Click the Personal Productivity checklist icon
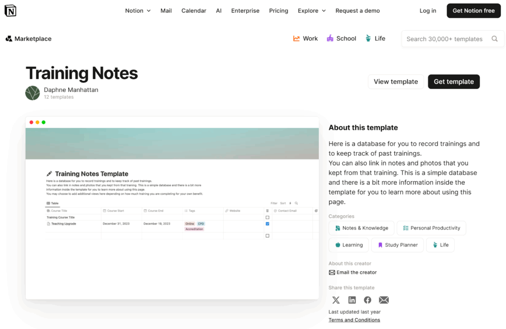Image resolution: width=506 pixels, height=329 pixels. (406, 228)
